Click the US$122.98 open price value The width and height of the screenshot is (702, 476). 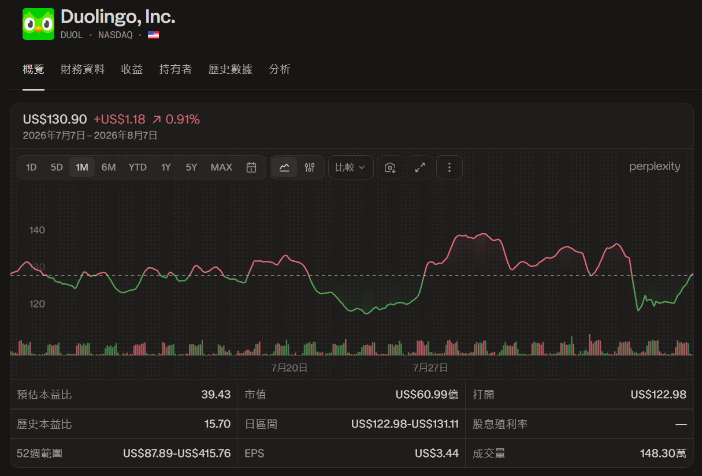[x=659, y=395]
